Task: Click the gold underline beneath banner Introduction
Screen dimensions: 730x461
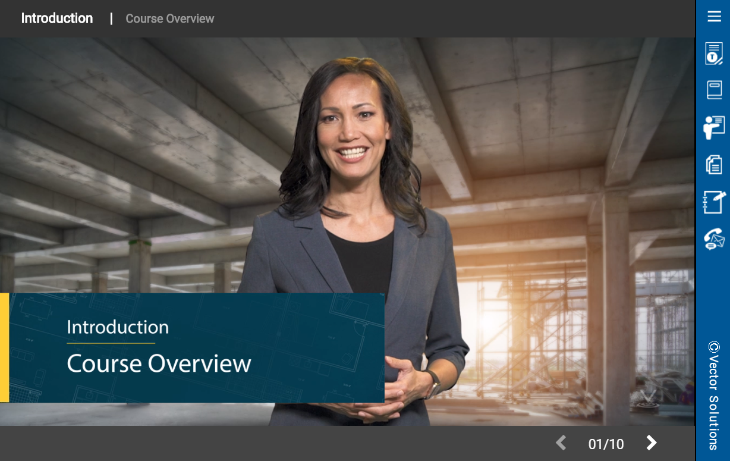Action: 111,343
